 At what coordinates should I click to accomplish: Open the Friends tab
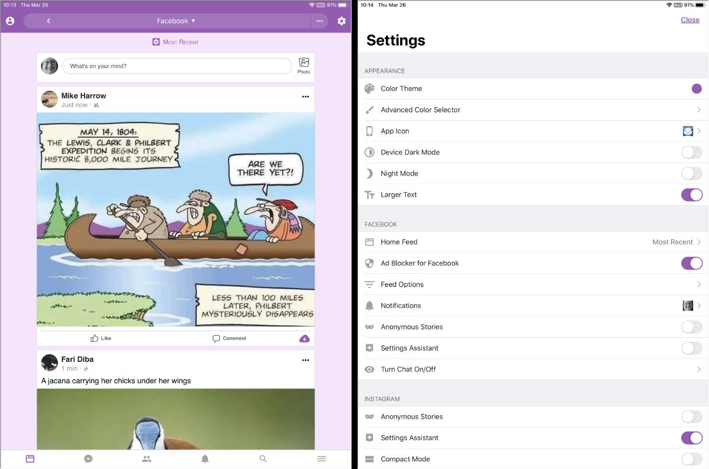pos(147,458)
